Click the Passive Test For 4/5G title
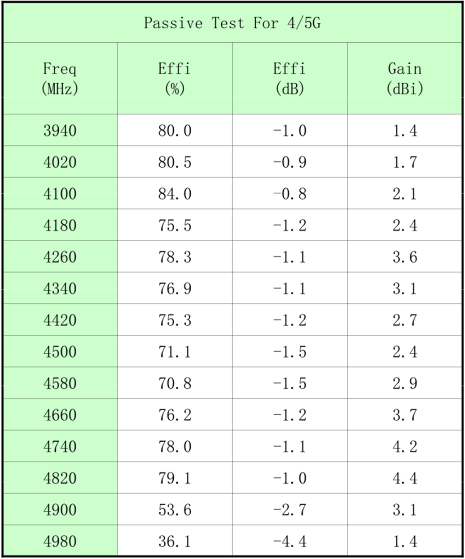The height and width of the screenshot is (559, 465). click(x=232, y=23)
